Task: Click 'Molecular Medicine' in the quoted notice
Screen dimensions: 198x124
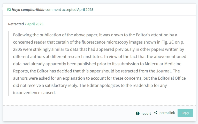Action: [163, 64]
